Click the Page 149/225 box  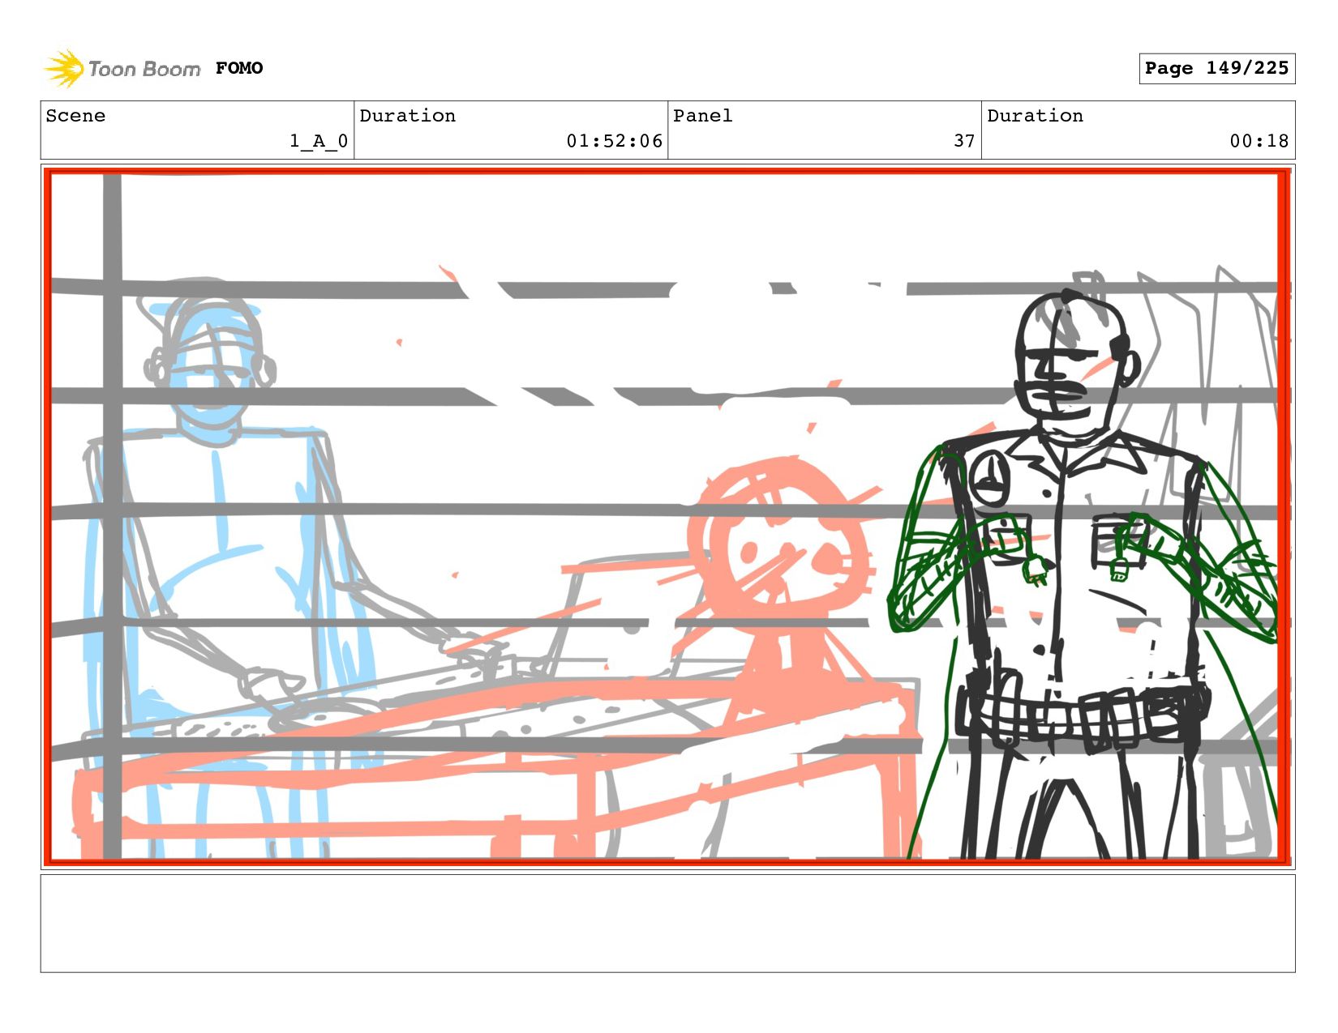pos(1216,68)
